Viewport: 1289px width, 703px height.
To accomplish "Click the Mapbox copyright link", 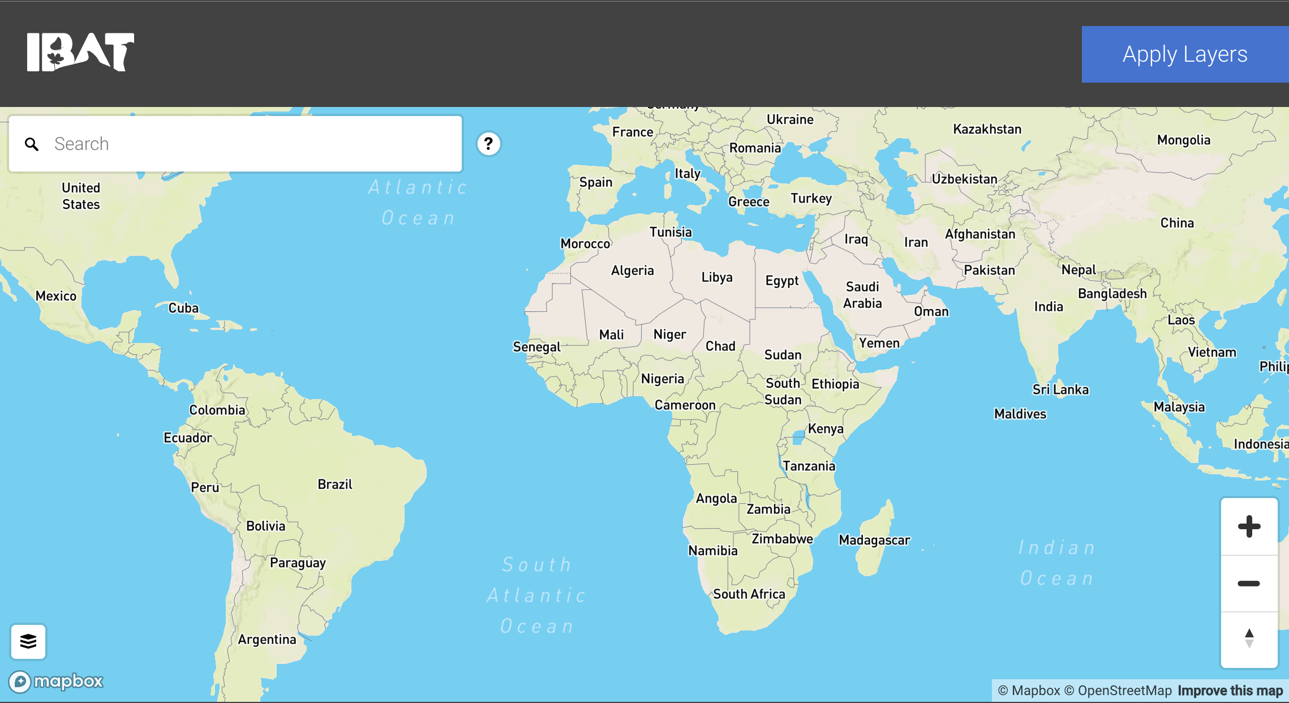I will click(1030, 691).
